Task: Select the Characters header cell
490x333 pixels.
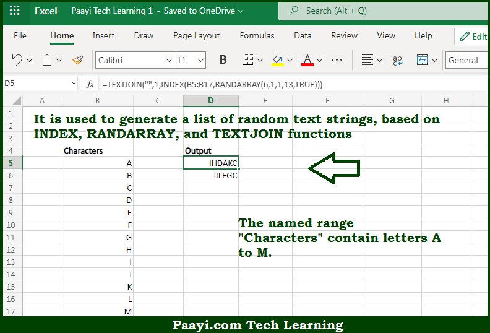Action: (x=98, y=150)
